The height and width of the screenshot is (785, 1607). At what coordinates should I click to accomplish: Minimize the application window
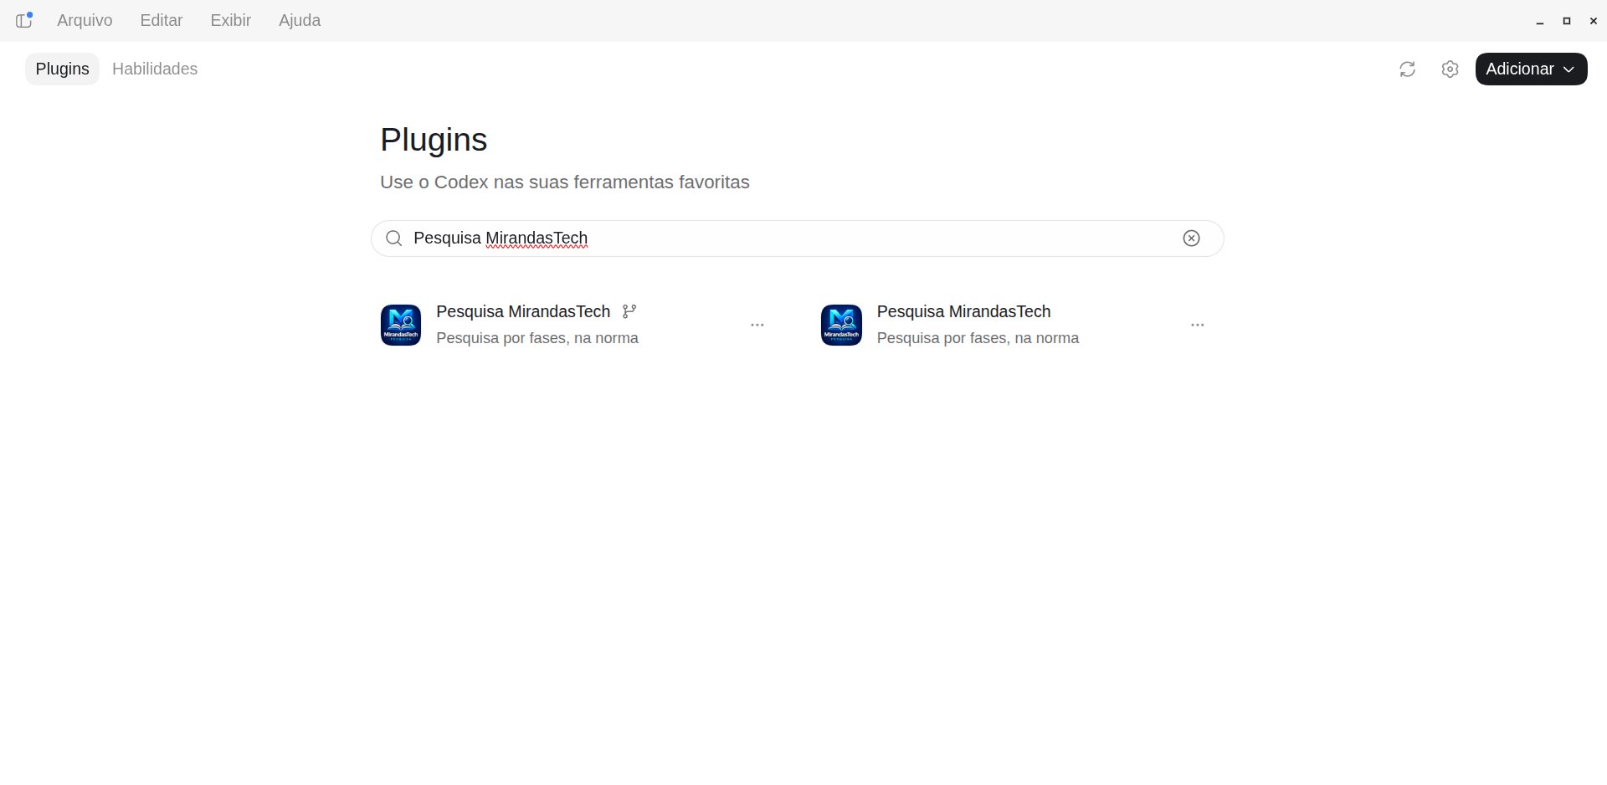click(x=1540, y=21)
